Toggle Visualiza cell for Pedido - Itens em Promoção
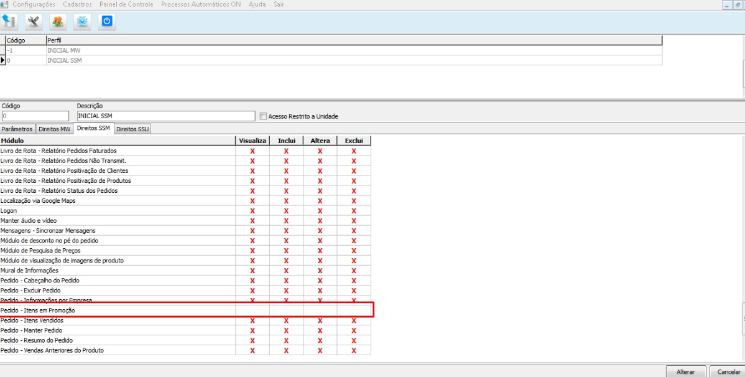Image resolution: width=745 pixels, height=377 pixels. pos(252,310)
